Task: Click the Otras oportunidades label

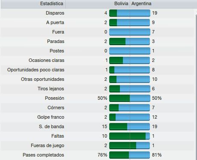Action: (x=42, y=79)
